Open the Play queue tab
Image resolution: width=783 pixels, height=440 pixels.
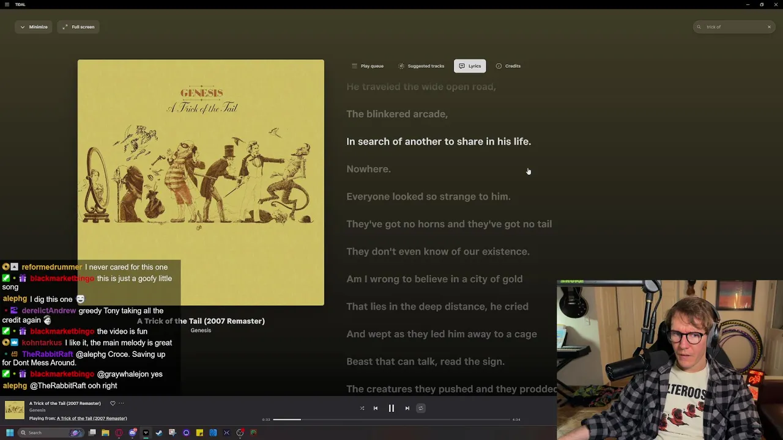click(x=368, y=66)
